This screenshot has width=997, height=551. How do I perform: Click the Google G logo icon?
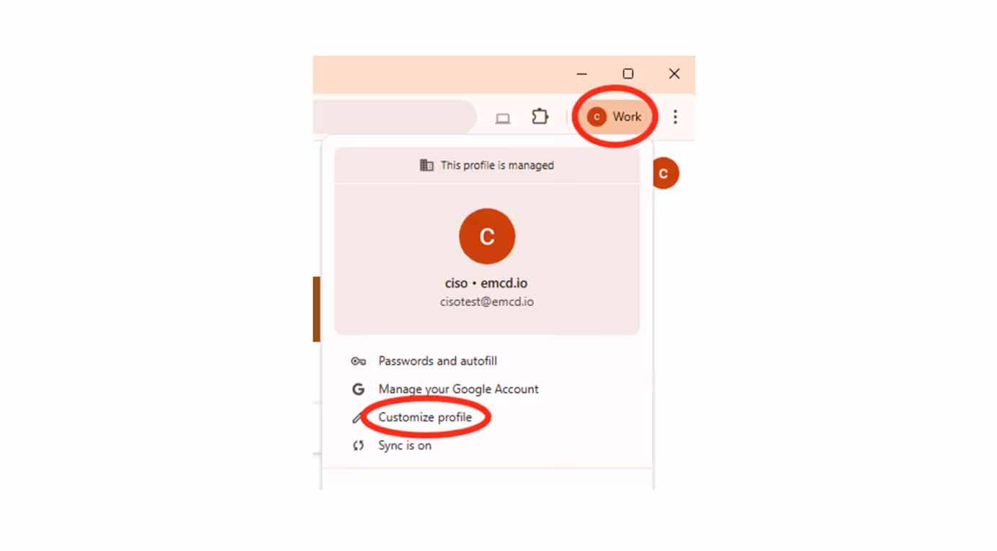pos(358,389)
